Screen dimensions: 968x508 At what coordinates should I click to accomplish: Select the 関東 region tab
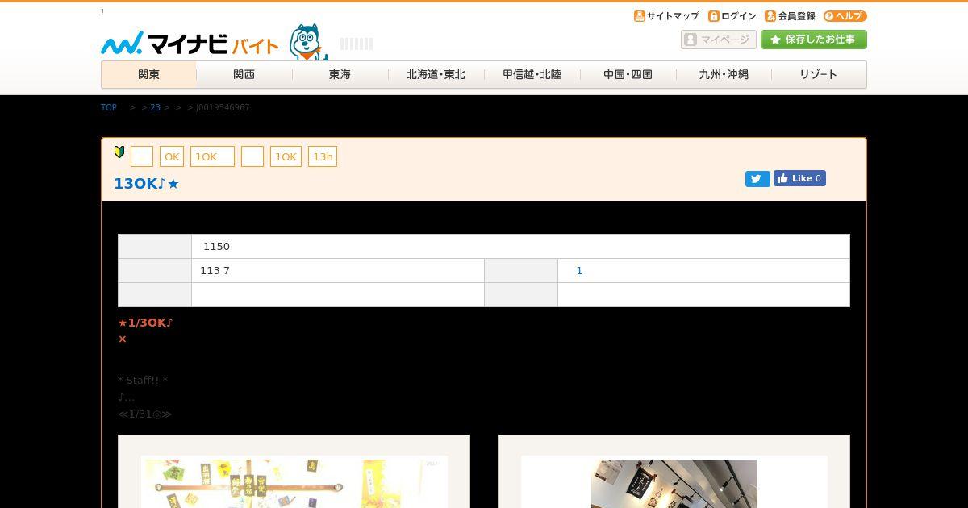point(148,74)
